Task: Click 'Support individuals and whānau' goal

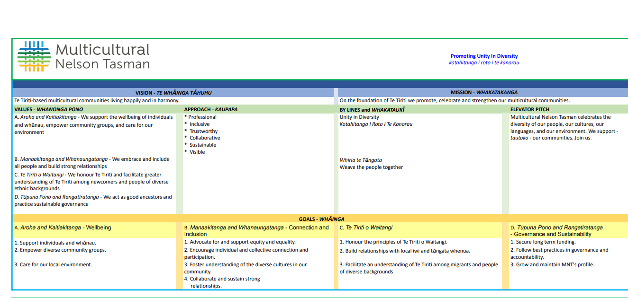Action: point(55,243)
